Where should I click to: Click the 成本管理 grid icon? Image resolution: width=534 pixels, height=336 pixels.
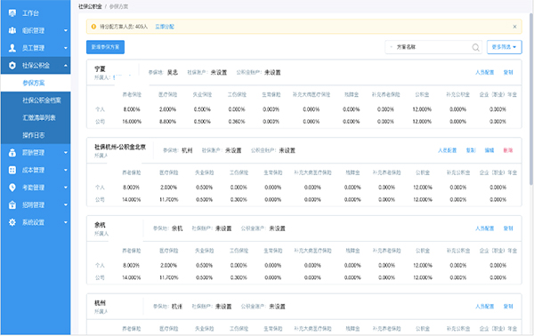click(x=12, y=170)
